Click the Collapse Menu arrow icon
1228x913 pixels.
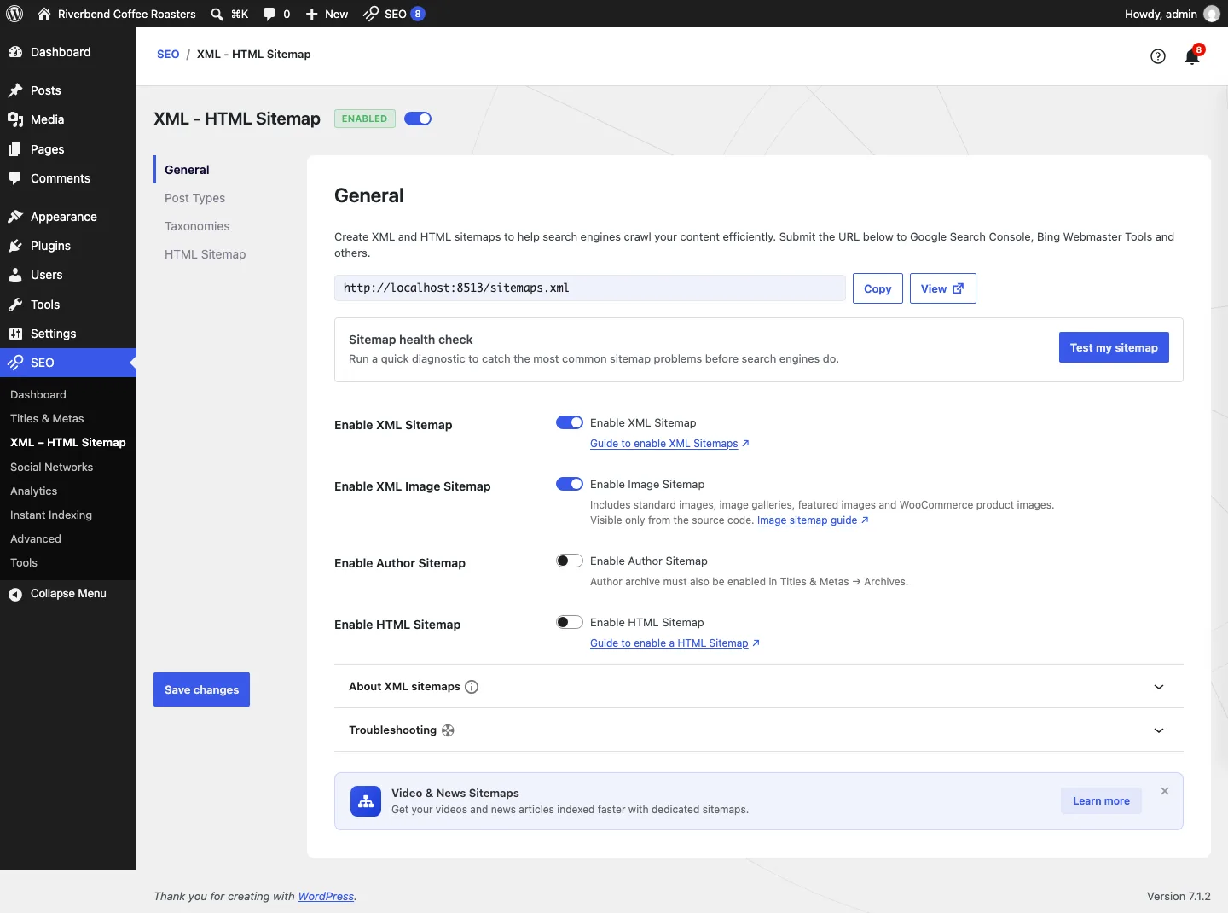click(15, 594)
